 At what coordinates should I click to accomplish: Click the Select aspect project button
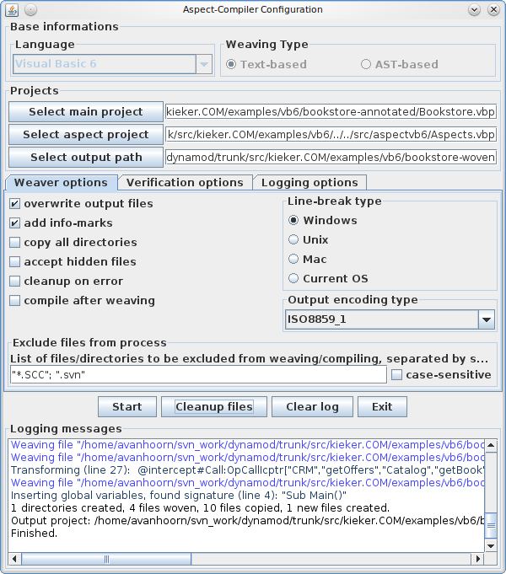(x=86, y=134)
